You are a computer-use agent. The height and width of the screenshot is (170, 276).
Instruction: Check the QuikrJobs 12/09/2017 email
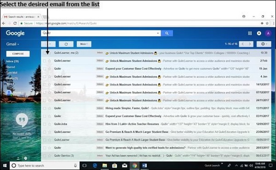tap(45, 124)
